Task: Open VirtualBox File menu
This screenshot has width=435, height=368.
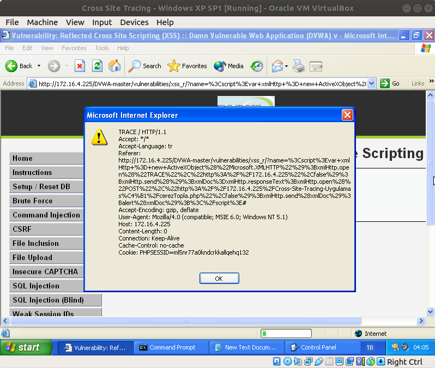Action: coord(12,22)
